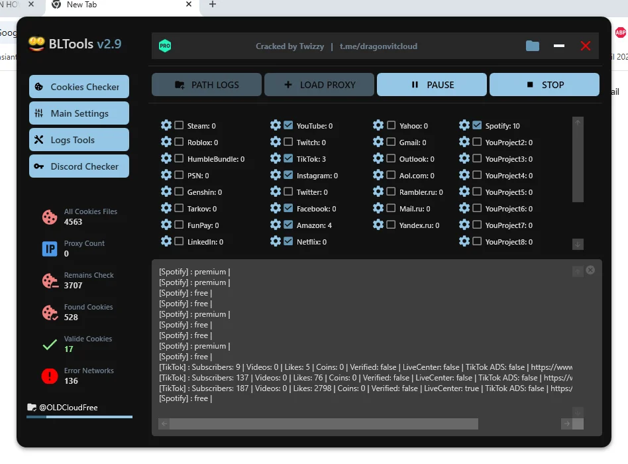Uncheck the YouTube checkbox
This screenshot has height=464, width=628.
click(288, 125)
